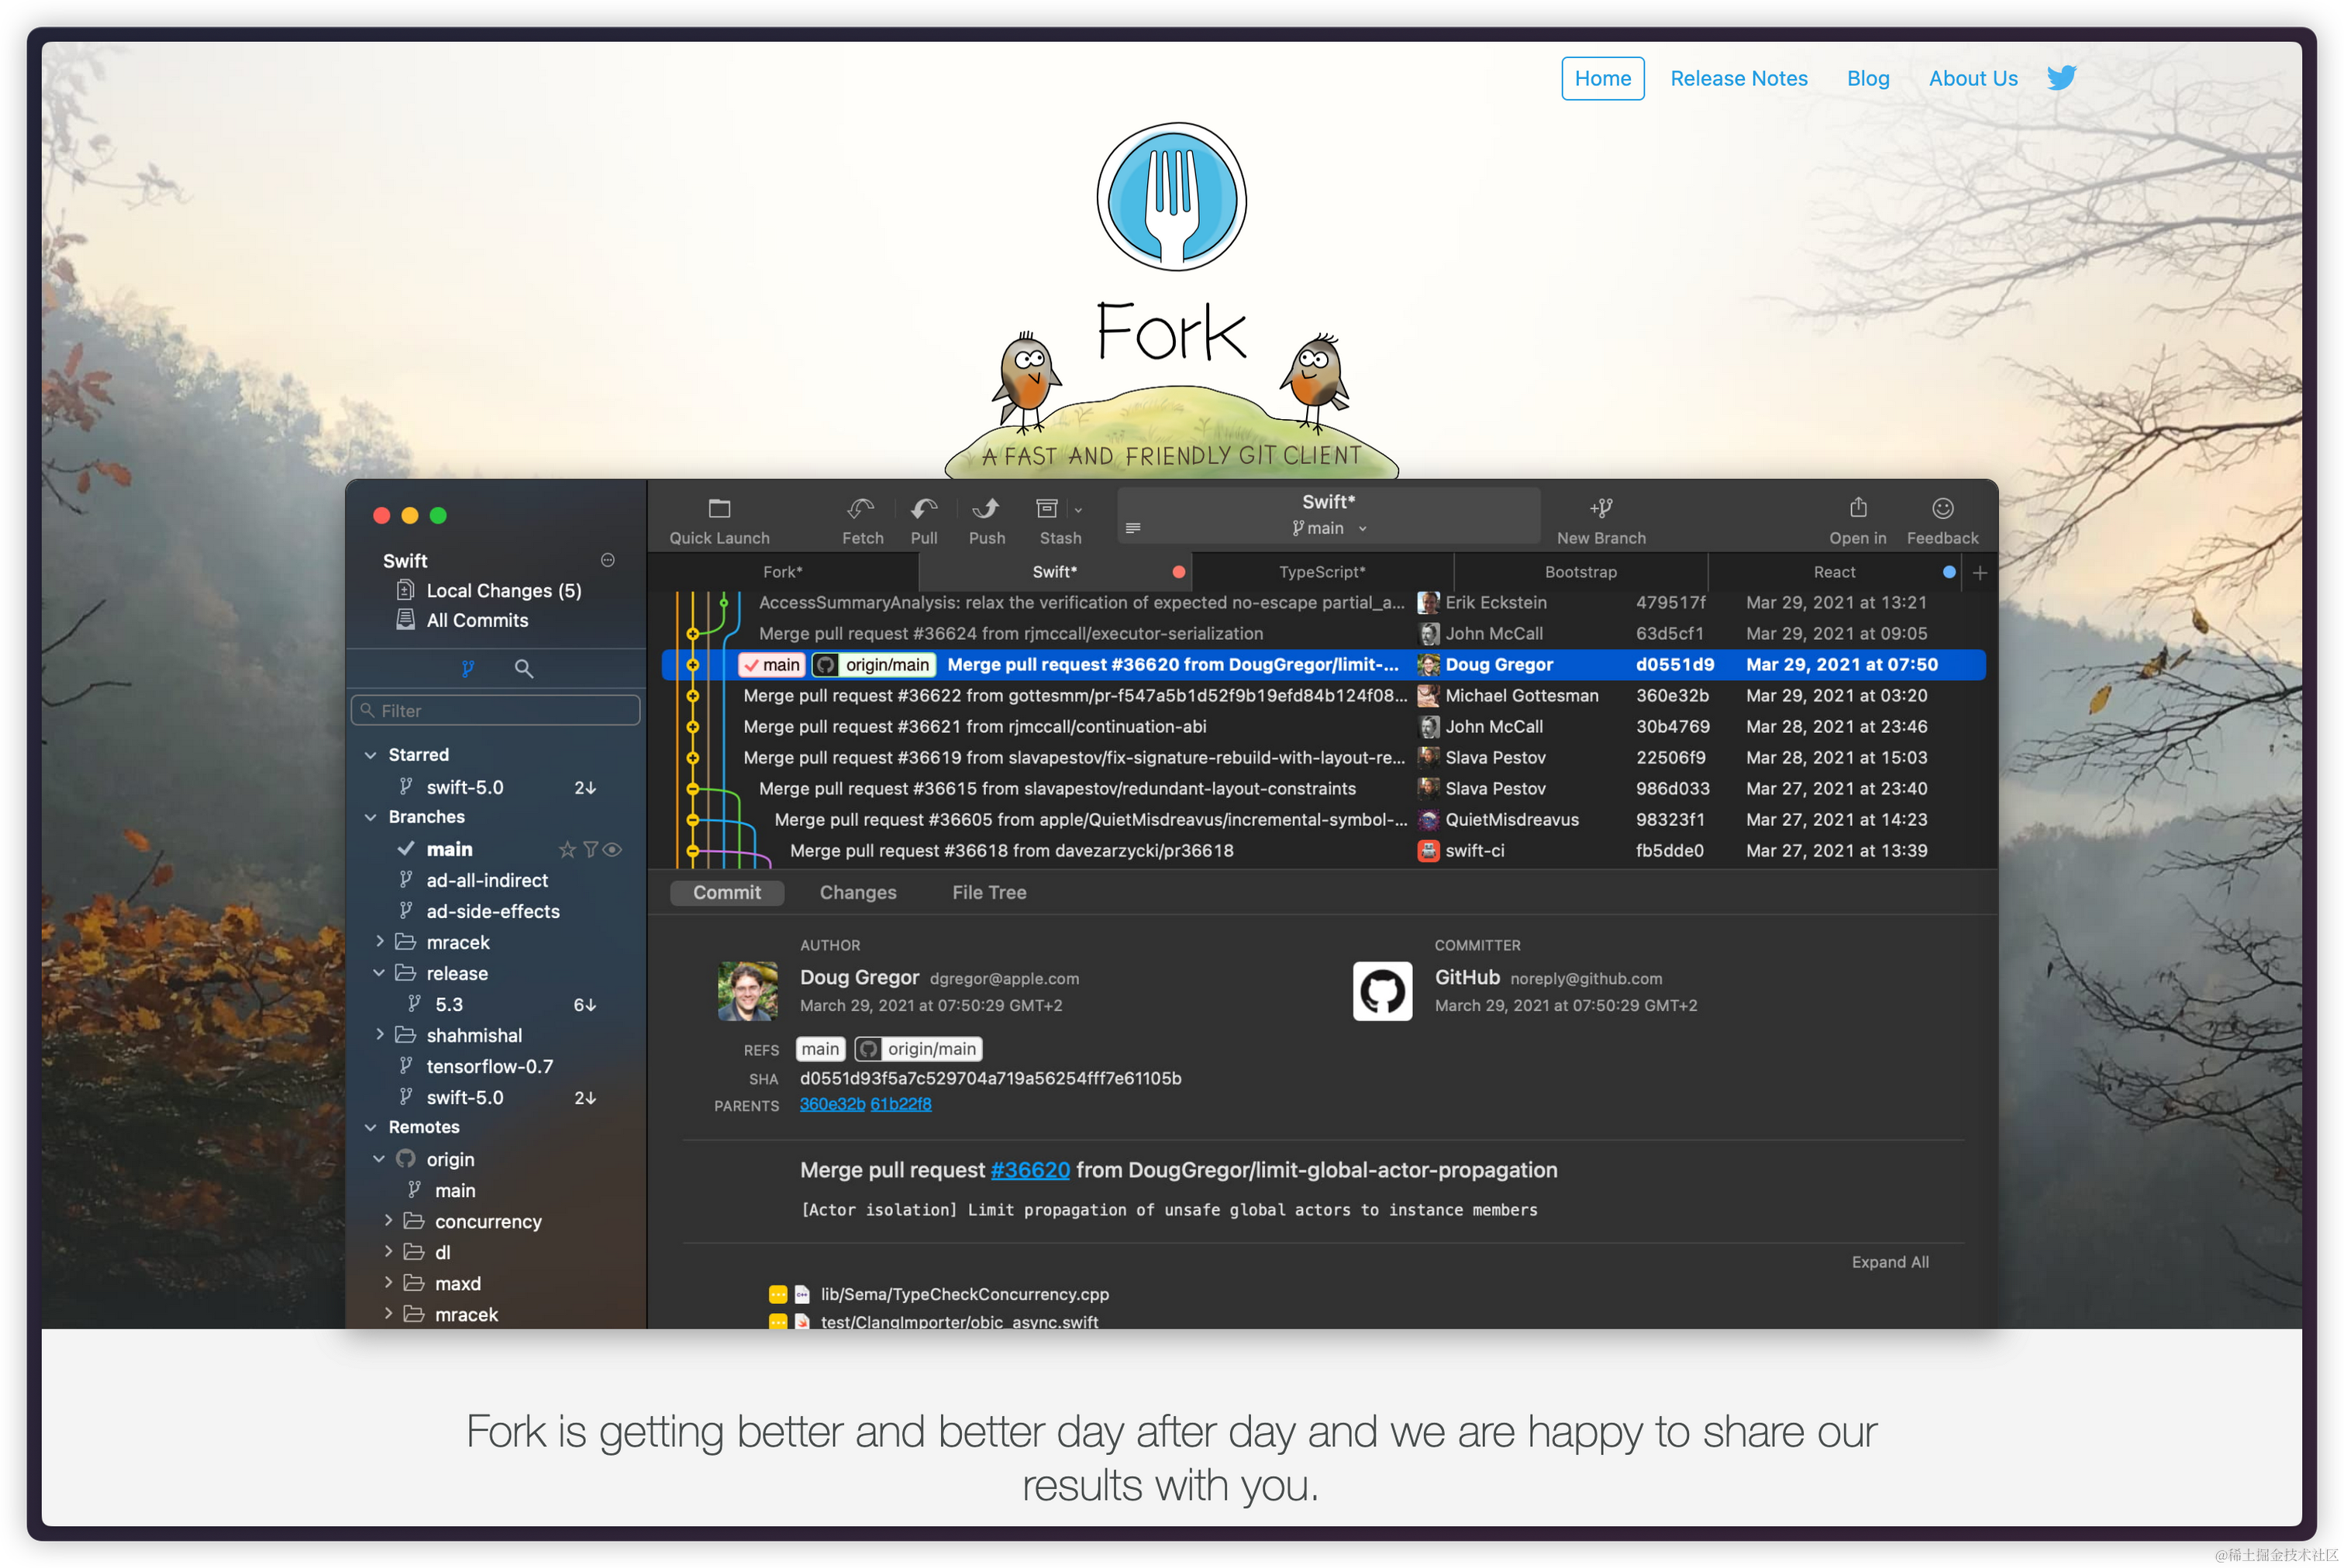Click the Pull toolbar icon

923,509
